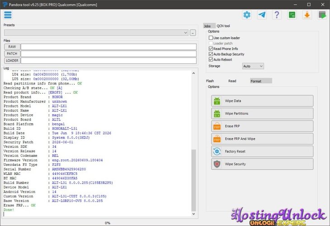The width and height of the screenshot is (330, 226).
Task: Open the Storage Auto dropdown
Action: tap(253, 66)
